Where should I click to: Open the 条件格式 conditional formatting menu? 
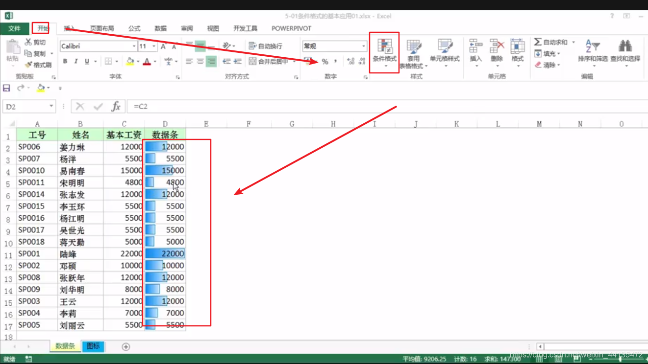coord(384,52)
